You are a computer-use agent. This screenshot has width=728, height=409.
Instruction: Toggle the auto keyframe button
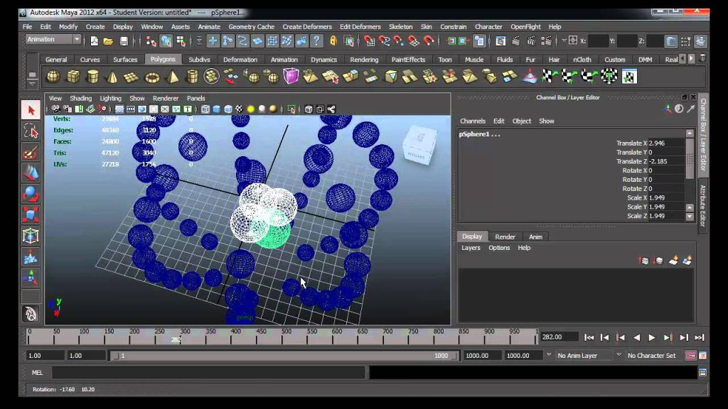(x=690, y=356)
